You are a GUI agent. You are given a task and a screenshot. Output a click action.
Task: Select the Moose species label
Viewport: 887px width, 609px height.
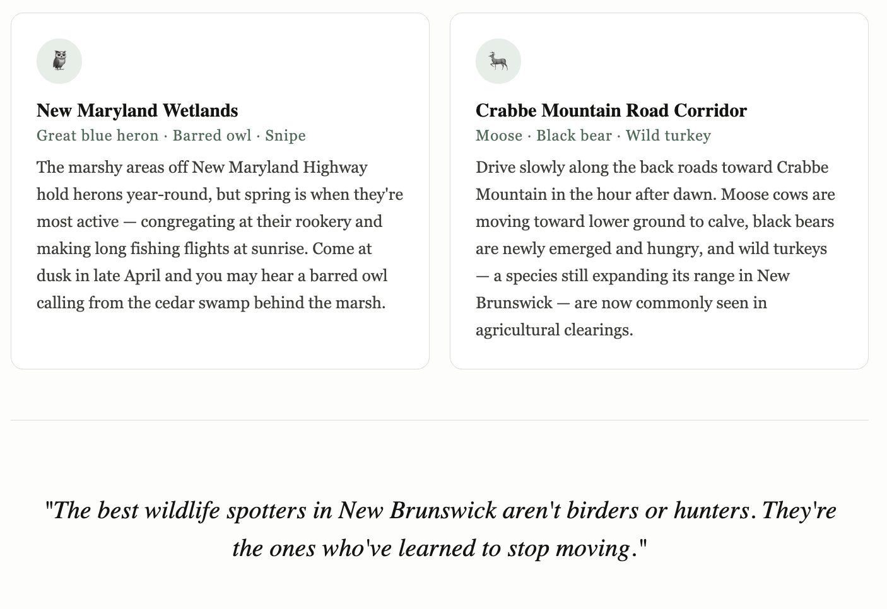pos(499,136)
